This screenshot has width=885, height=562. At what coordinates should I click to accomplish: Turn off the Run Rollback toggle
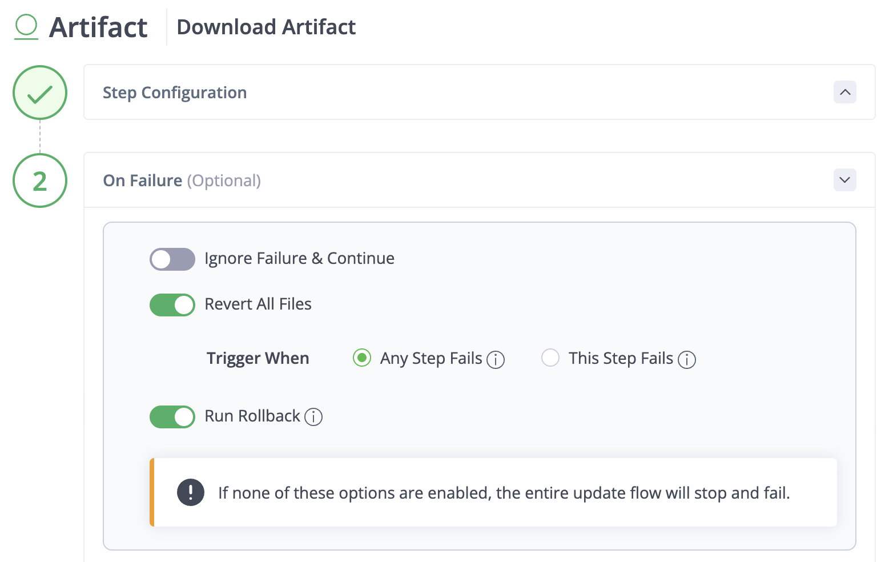[x=172, y=417]
